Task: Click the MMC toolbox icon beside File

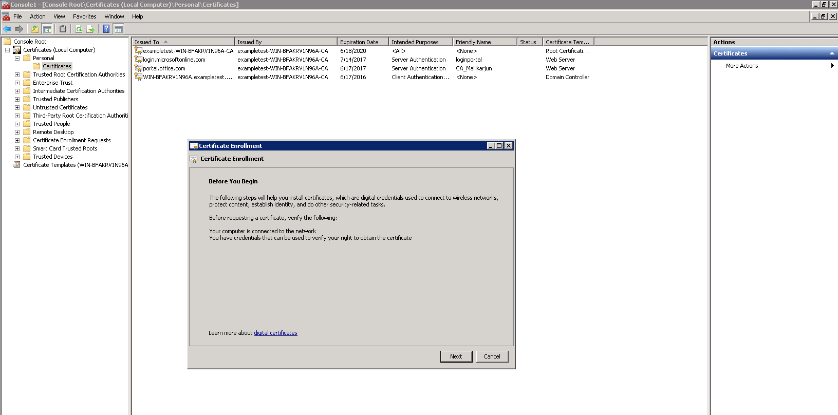Action: (6, 16)
